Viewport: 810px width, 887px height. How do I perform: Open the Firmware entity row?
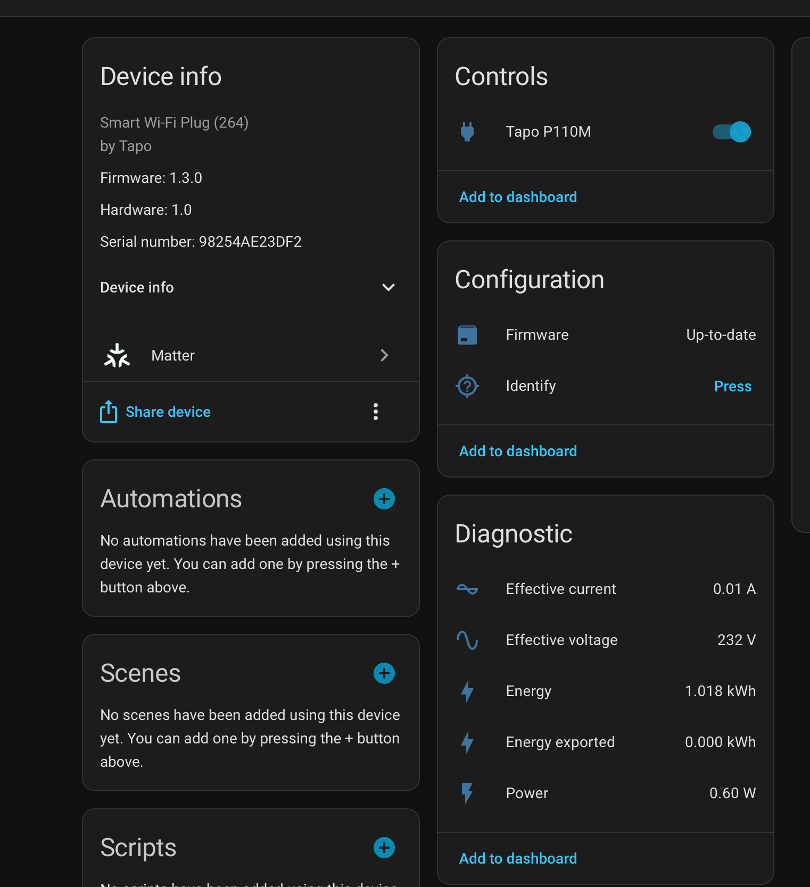tap(606, 335)
